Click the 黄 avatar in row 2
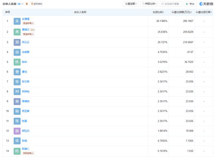The height and width of the screenshot is (157, 215). [x=17, y=32]
